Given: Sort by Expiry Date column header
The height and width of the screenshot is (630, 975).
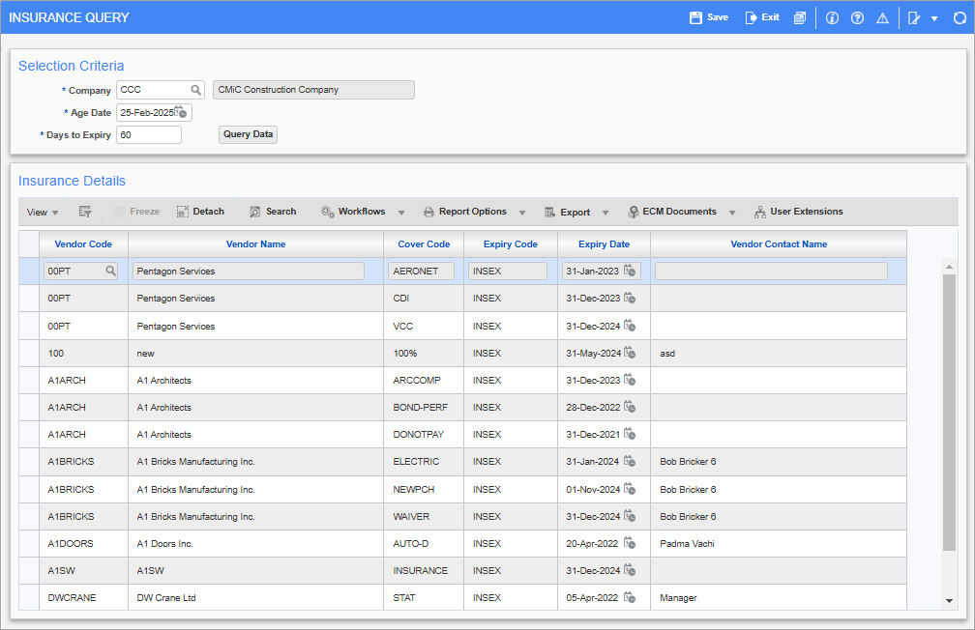Looking at the screenshot, I should pos(604,244).
